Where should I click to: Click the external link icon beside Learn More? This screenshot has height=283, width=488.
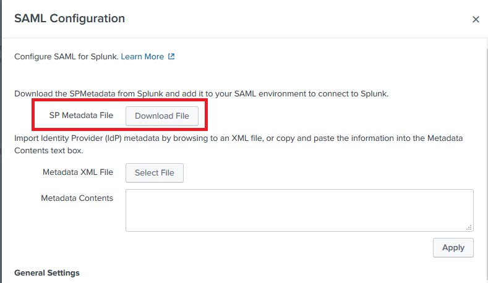(x=171, y=57)
